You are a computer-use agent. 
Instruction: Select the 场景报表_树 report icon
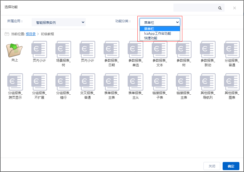click(63, 49)
